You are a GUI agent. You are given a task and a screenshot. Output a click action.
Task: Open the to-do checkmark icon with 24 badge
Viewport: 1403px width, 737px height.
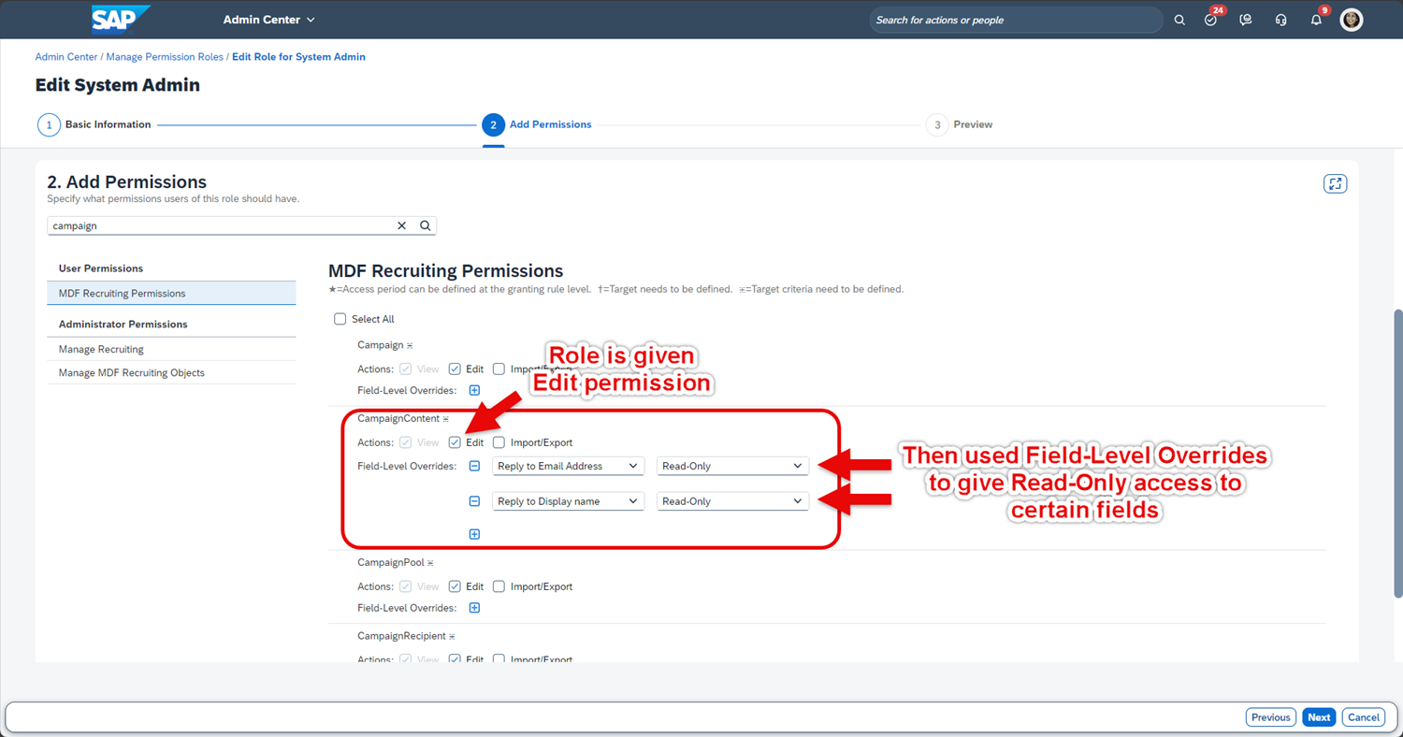[1211, 20]
